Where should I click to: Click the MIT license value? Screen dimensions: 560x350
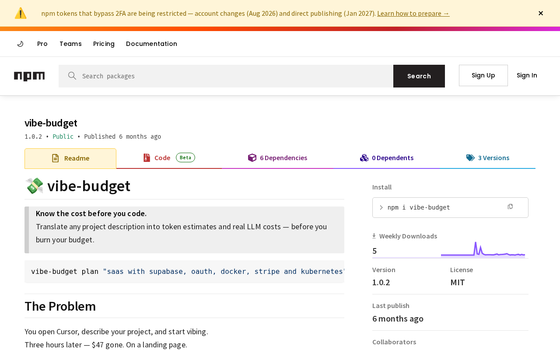458,282
